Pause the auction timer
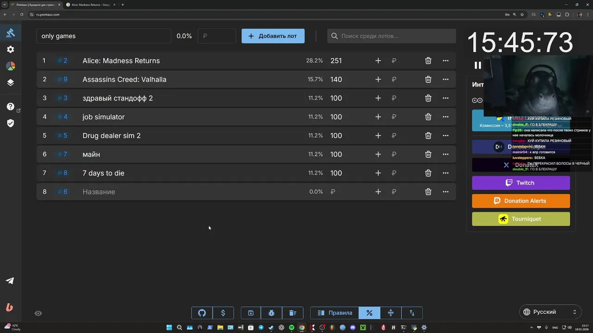Viewport: 593px width, 333px height. (x=478, y=65)
